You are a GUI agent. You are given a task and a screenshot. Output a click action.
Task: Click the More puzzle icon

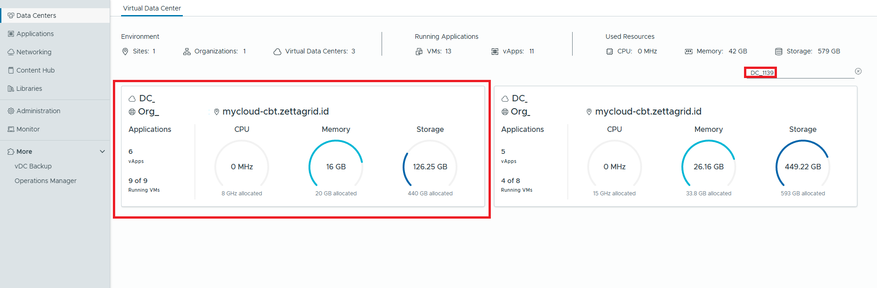[11, 152]
